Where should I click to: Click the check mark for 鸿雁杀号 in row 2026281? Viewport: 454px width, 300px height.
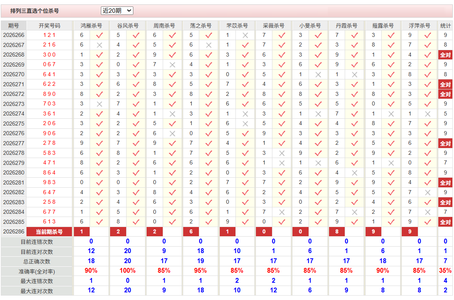99,182
